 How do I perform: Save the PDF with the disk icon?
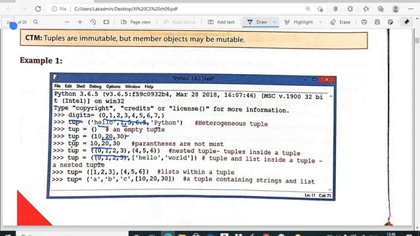point(377,22)
